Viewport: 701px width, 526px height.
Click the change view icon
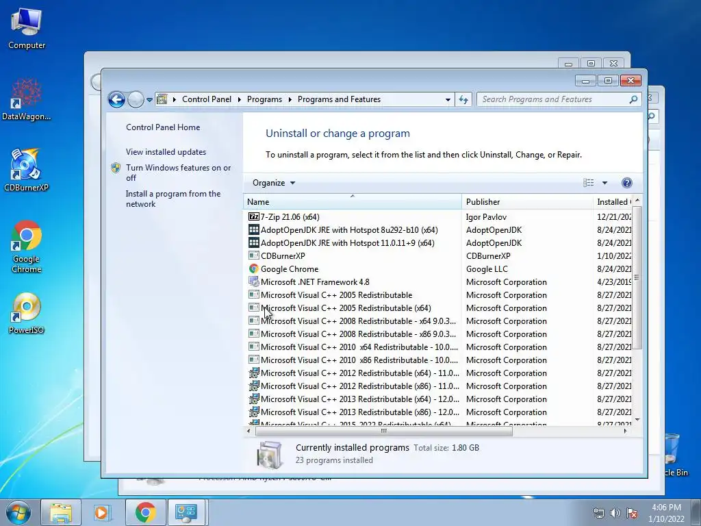tap(588, 182)
